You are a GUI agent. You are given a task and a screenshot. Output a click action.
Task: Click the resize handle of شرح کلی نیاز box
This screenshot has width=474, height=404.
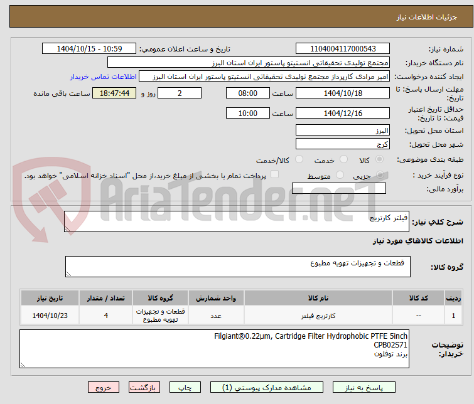click(x=67, y=229)
